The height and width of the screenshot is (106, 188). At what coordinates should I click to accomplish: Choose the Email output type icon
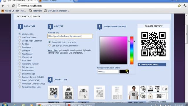(x=83, y=92)
